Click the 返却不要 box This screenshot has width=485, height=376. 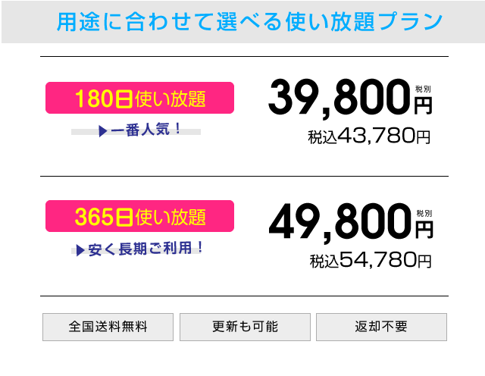pos(381,327)
